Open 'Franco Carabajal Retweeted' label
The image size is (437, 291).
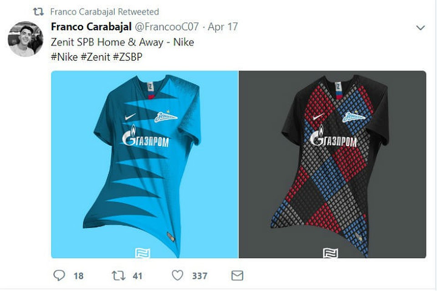click(105, 12)
